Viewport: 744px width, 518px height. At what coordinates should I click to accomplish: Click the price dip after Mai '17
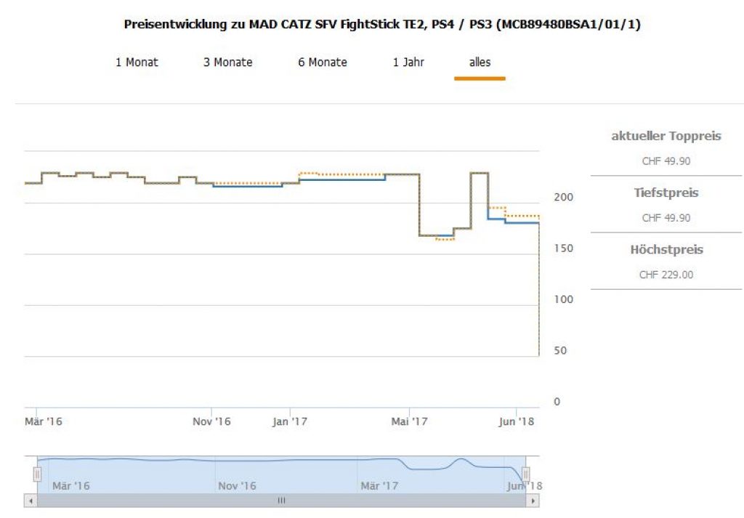pos(436,236)
